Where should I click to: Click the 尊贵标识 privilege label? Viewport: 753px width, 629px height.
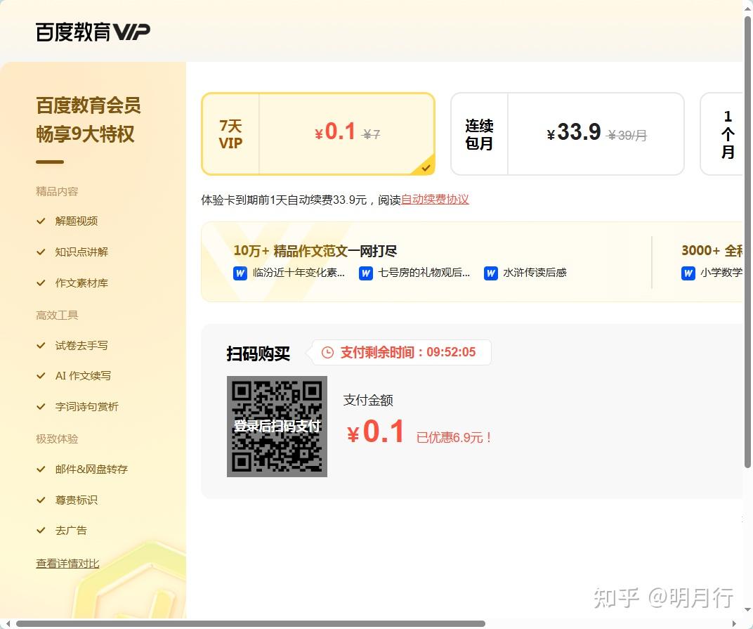tap(77, 500)
